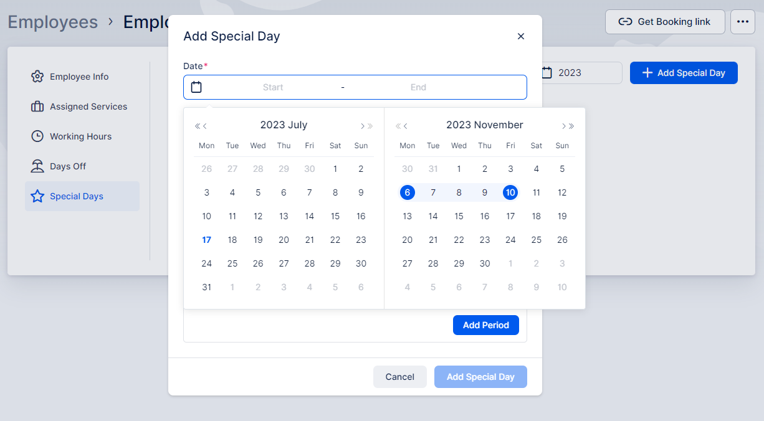Select November 22 in the calendar

point(459,240)
